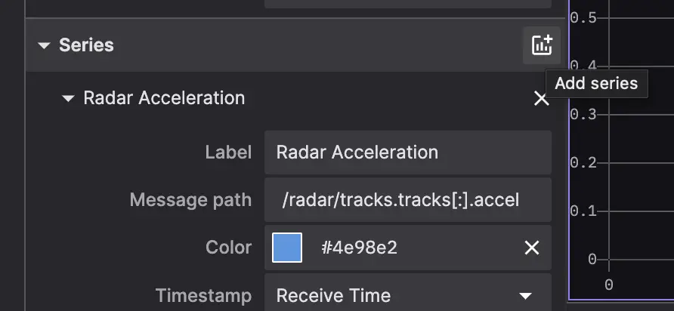Screen dimensions: 674x311
Task: Collapse the Series section arrow
Action: tap(45, 45)
